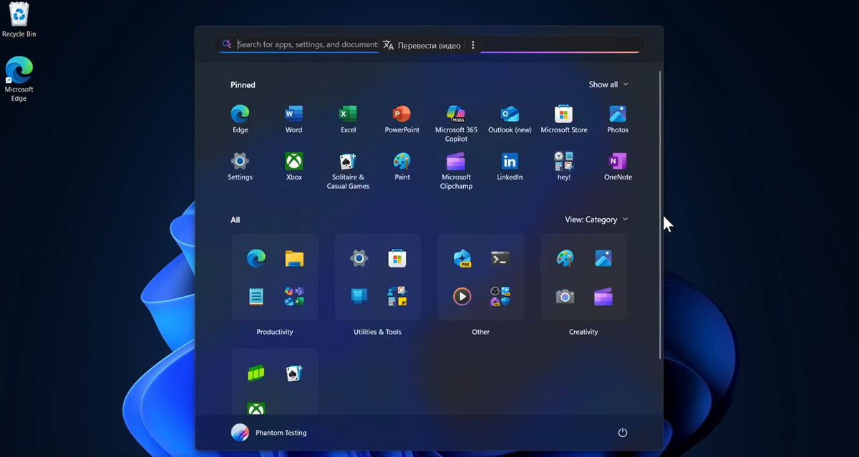Open Notepad in the Productivity category
The image size is (859, 457).
[256, 296]
